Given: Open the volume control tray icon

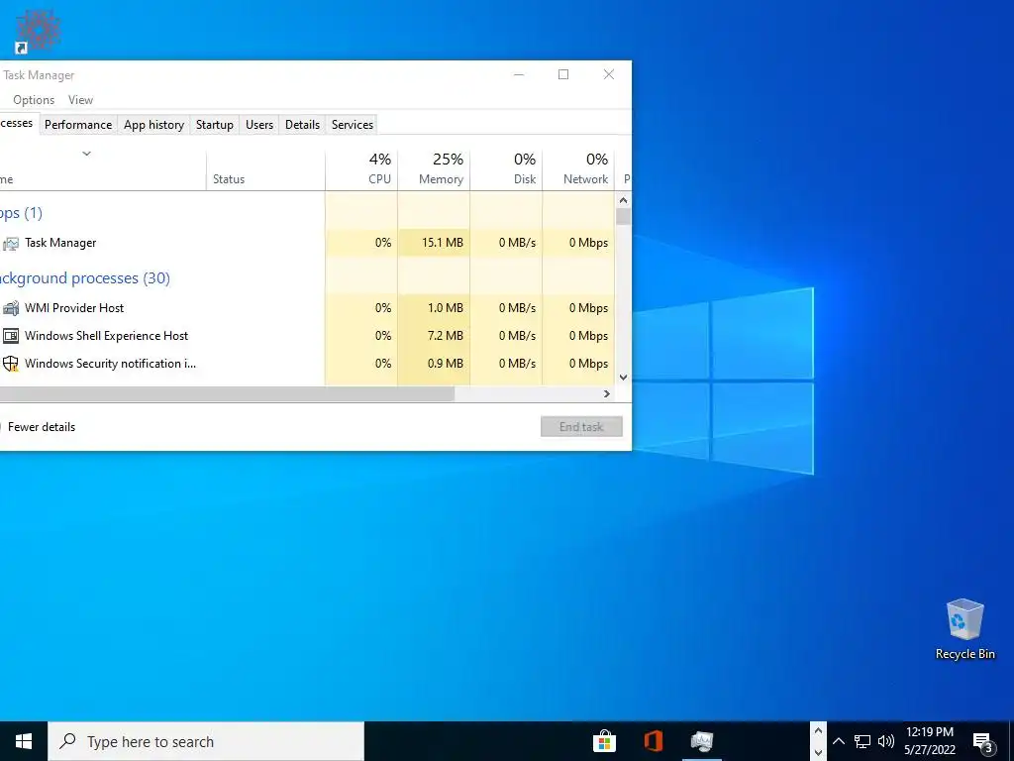Looking at the screenshot, I should (x=886, y=741).
